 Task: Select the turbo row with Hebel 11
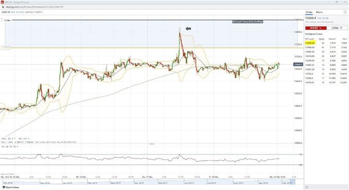tap(326, 78)
